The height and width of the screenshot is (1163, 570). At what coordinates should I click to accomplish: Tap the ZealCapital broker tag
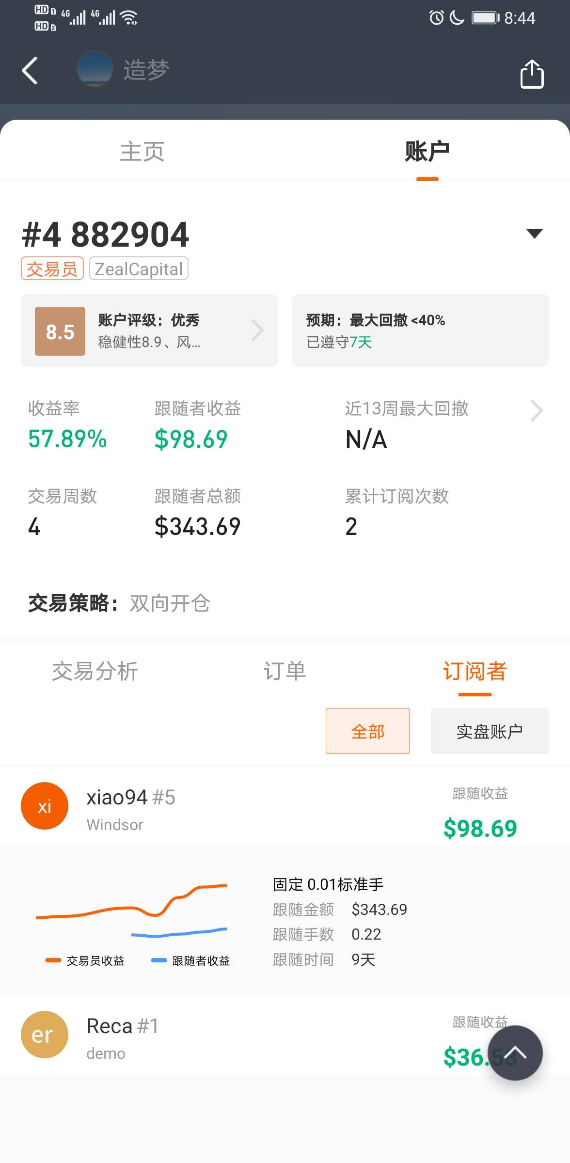[139, 268]
